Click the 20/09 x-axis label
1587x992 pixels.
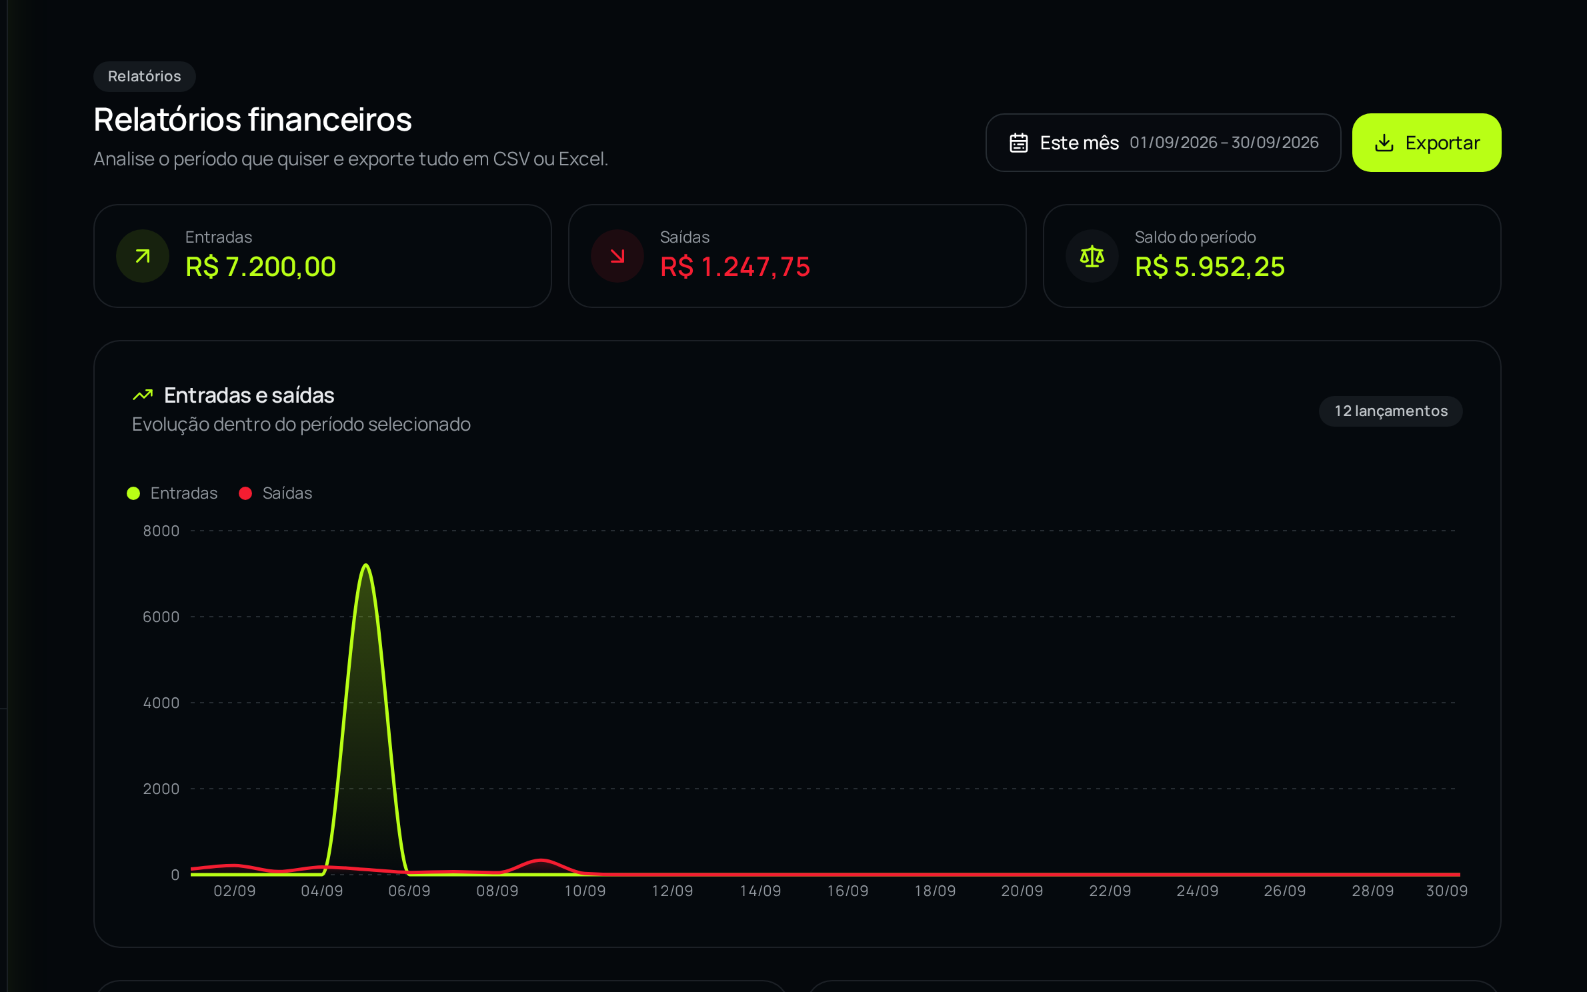coord(1022,891)
